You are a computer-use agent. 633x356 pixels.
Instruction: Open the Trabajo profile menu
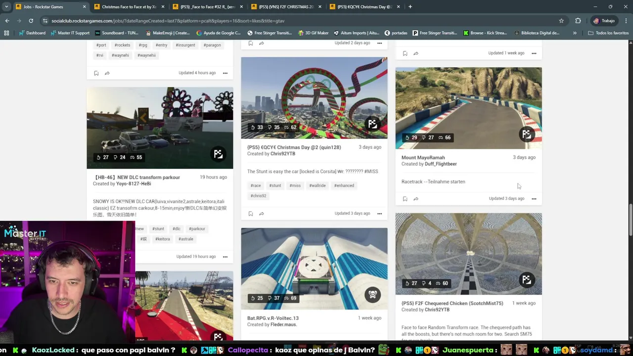pos(604,21)
